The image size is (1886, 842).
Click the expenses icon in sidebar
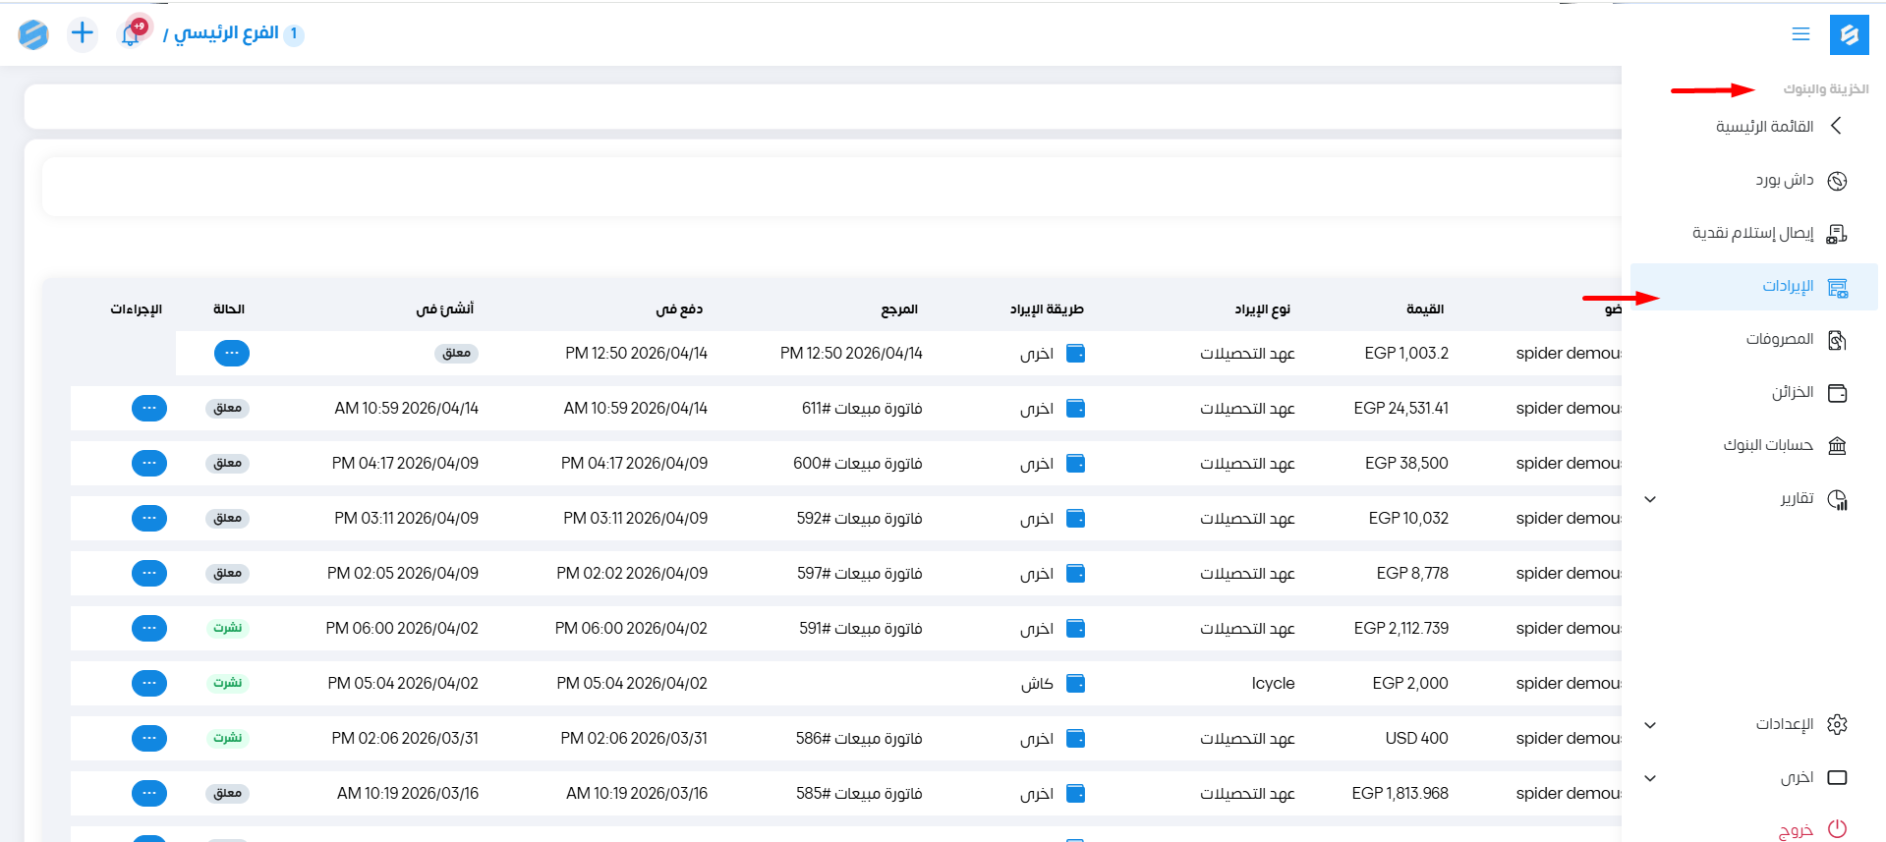1837,340
